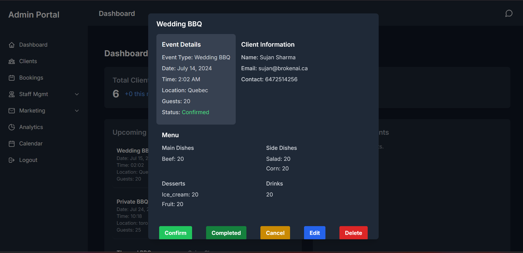Select the Dashboard home icon in sidebar
The width and height of the screenshot is (523, 253).
(12, 44)
